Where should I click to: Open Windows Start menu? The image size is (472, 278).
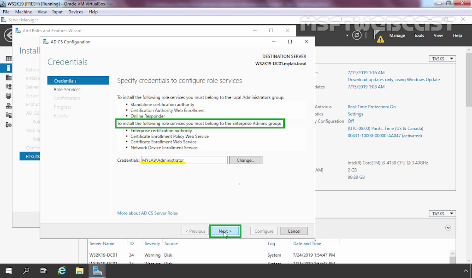(8, 271)
